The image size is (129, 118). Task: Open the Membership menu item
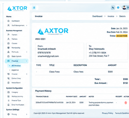(16, 48)
